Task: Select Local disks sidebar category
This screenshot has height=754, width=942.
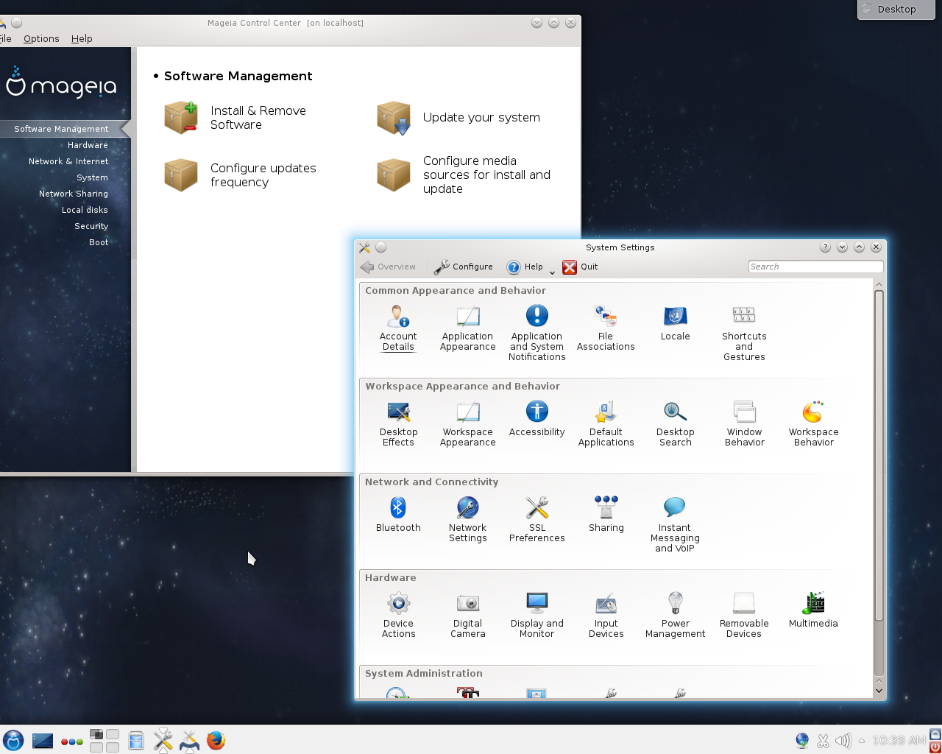Action: [85, 210]
